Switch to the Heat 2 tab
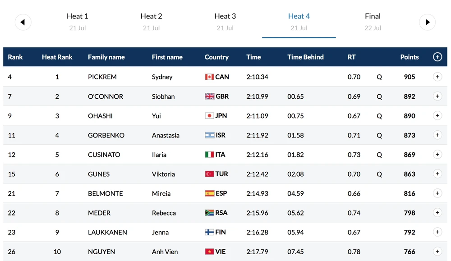 pos(151,21)
